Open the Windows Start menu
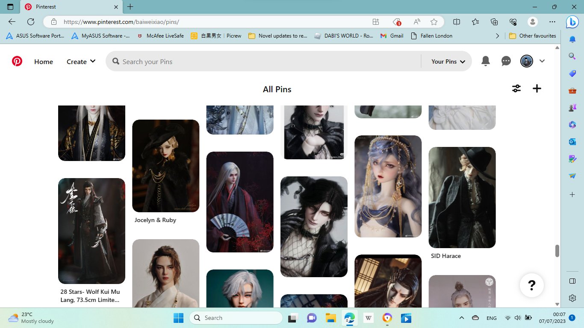 point(178,318)
